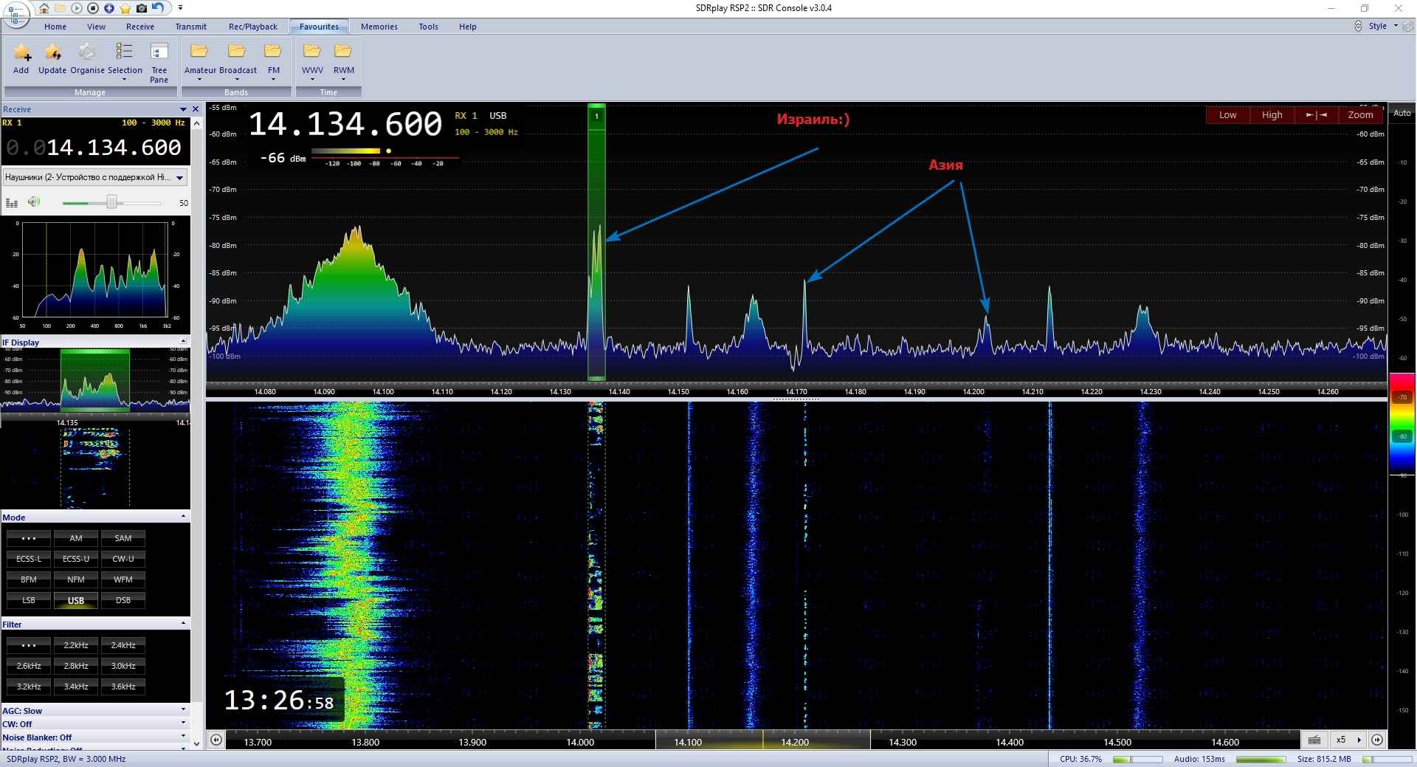Click the High button above the spectrum
This screenshot has height=767, width=1417.
(1272, 114)
